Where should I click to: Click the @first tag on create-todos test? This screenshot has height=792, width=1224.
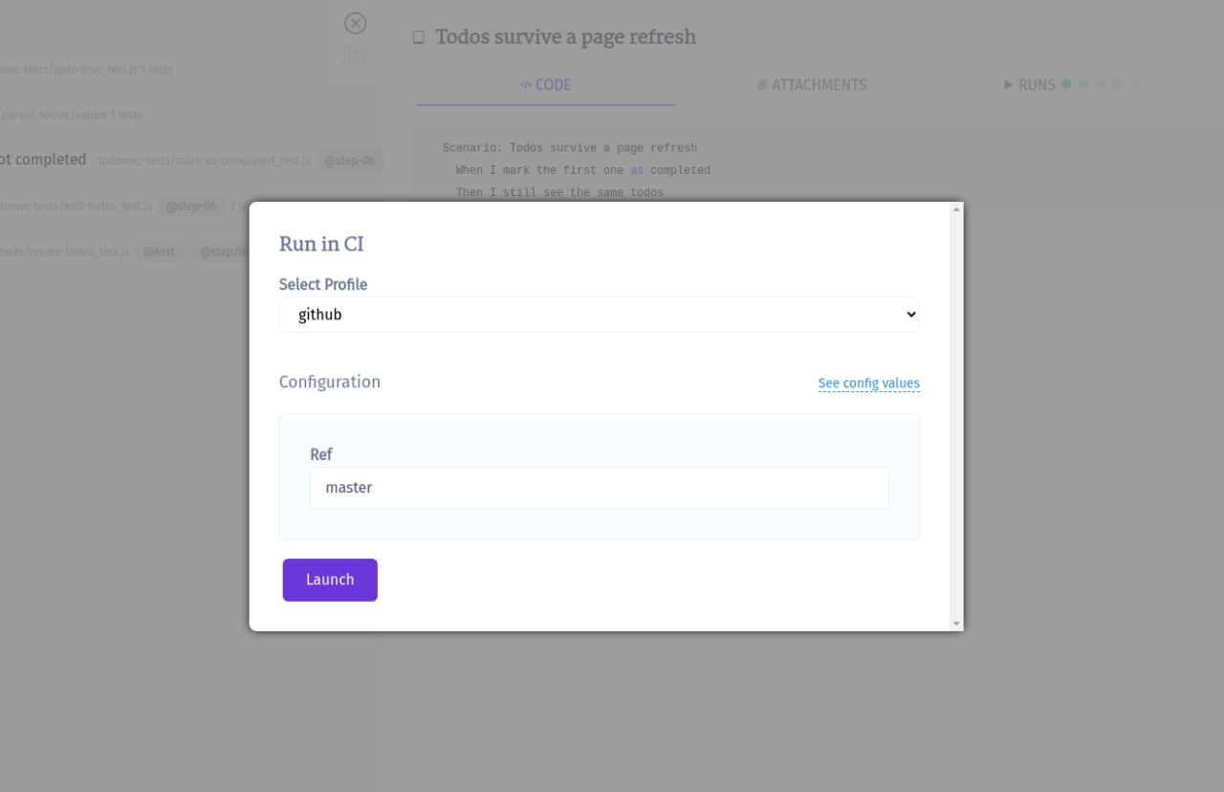(160, 252)
